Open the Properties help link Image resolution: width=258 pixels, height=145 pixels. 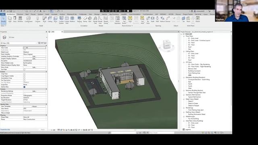5,130
